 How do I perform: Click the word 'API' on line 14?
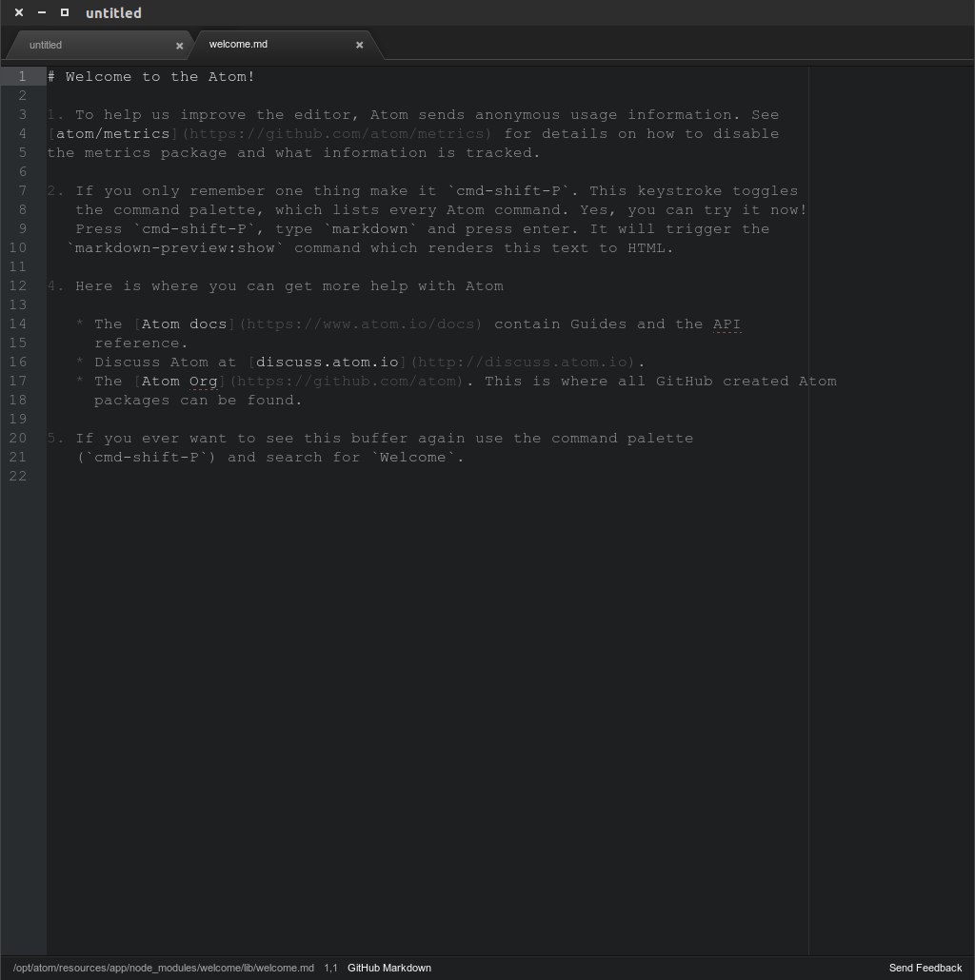click(x=726, y=323)
